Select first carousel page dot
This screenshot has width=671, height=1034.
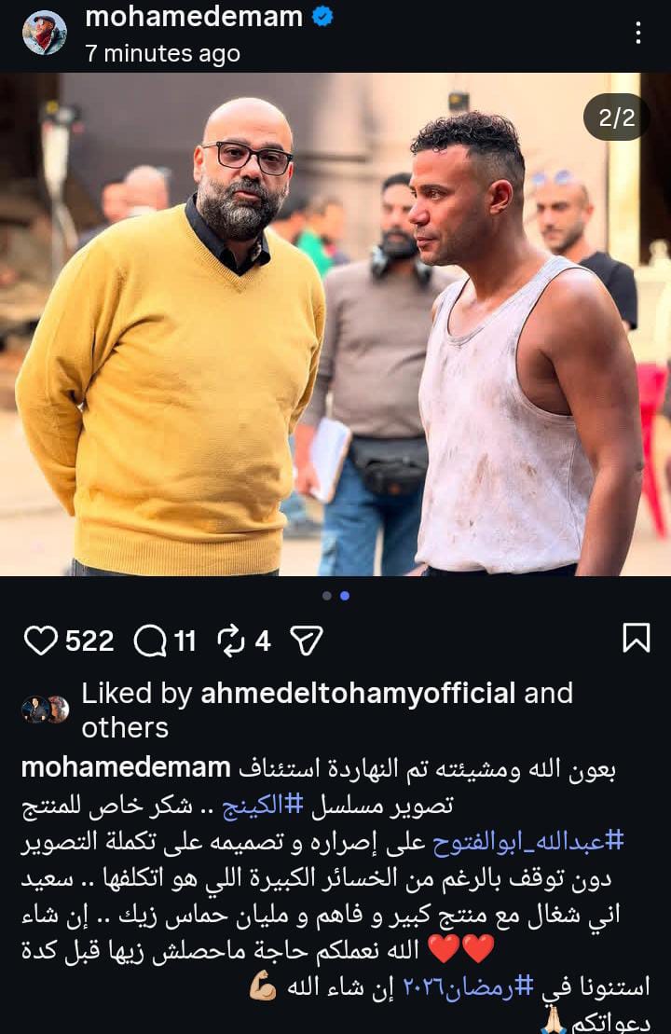pyautogui.click(x=327, y=596)
